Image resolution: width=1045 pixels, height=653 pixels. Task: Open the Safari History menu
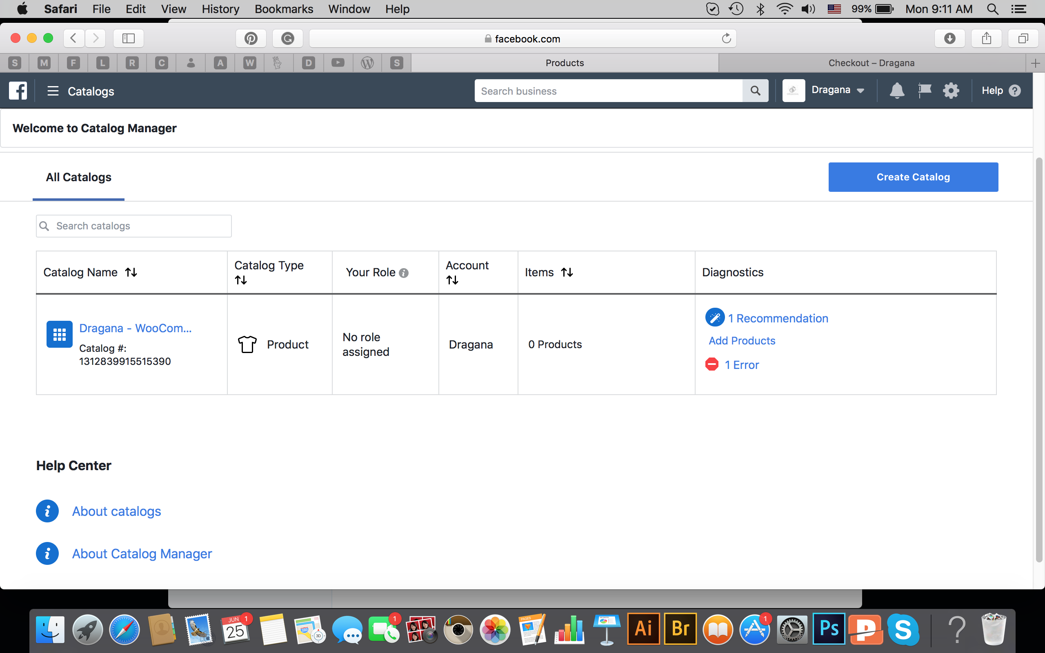220,9
